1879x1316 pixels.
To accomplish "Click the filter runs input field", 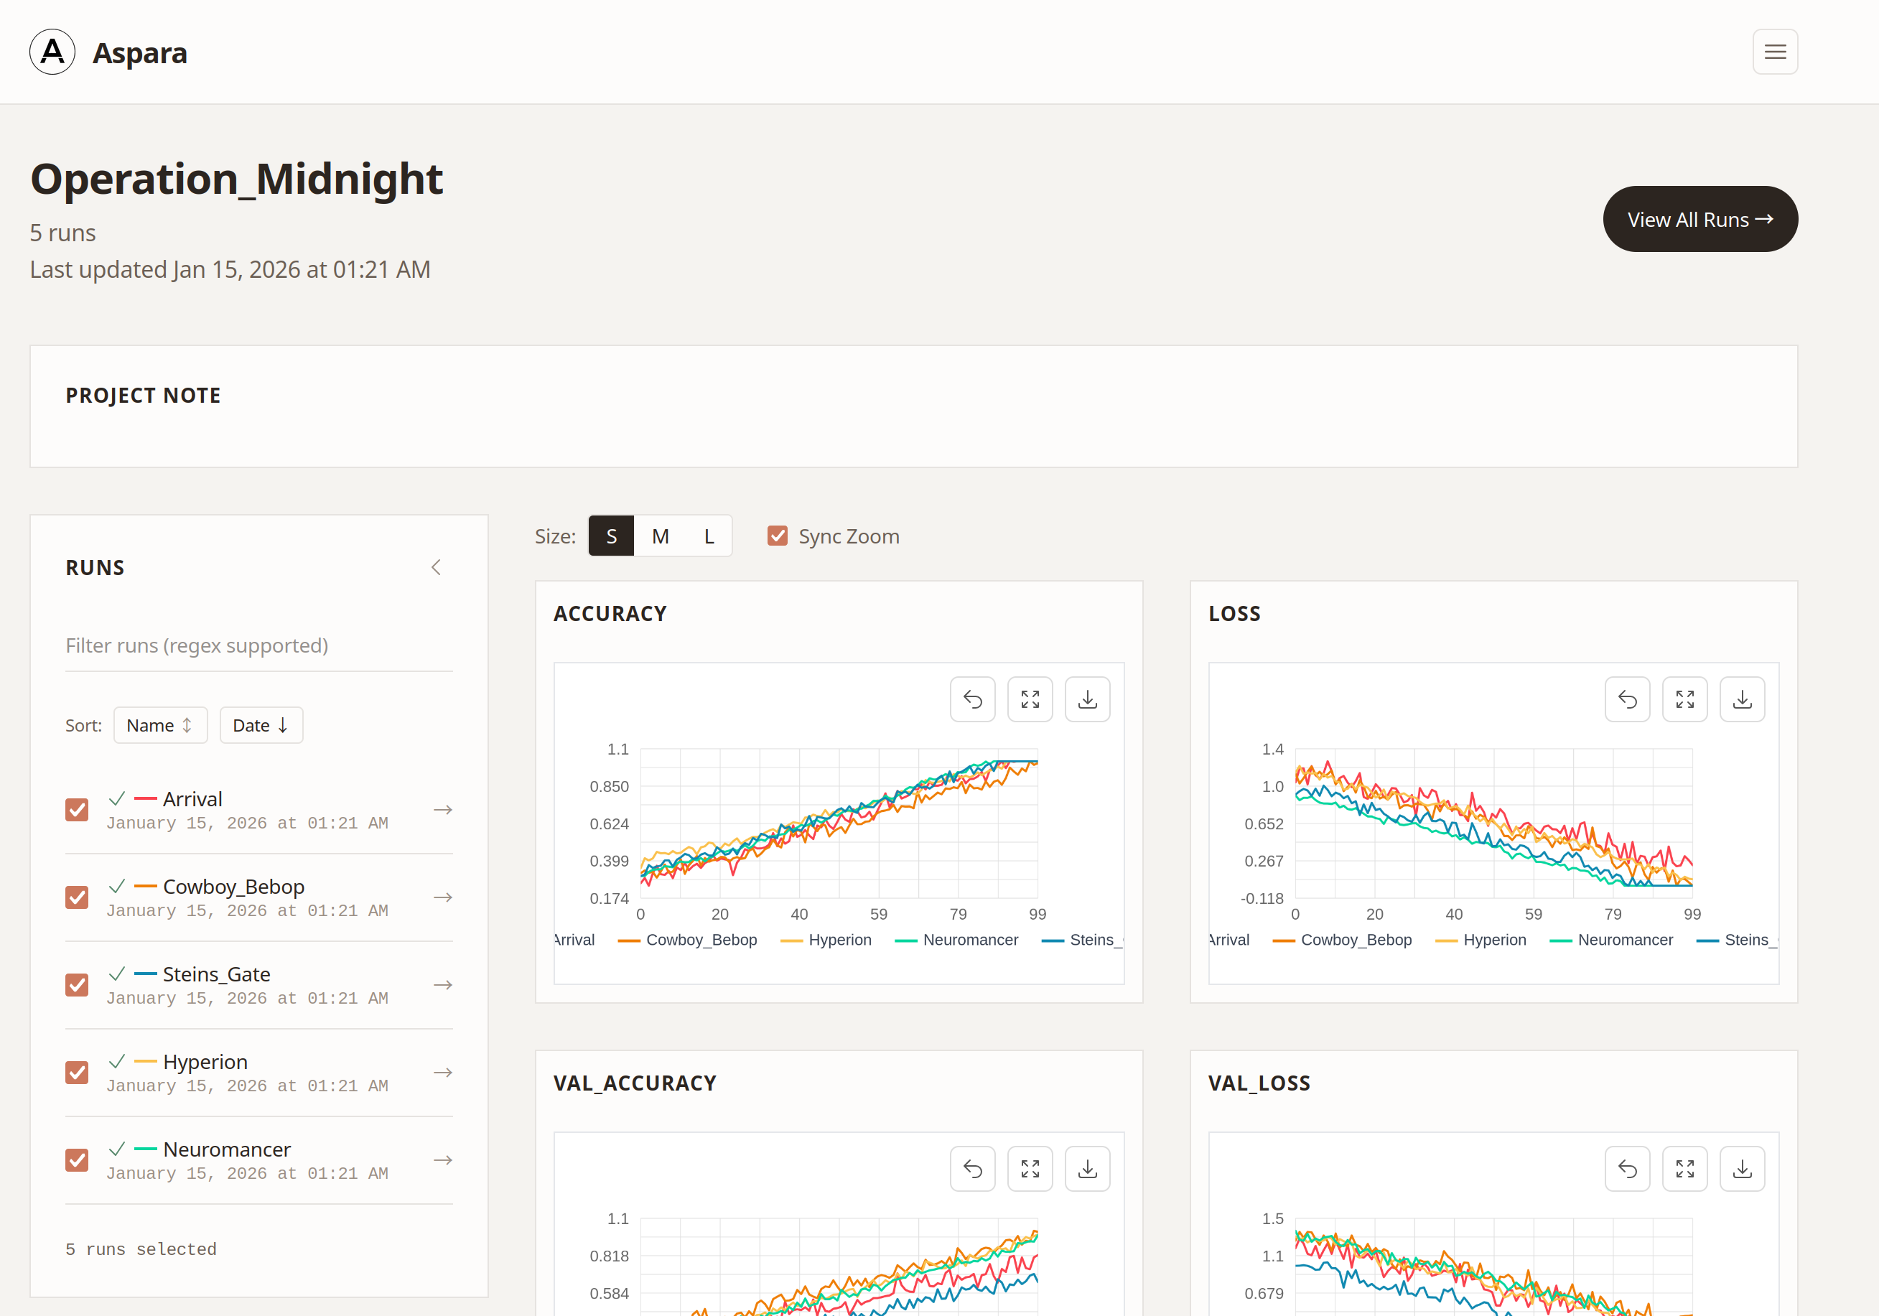I will click(x=258, y=645).
